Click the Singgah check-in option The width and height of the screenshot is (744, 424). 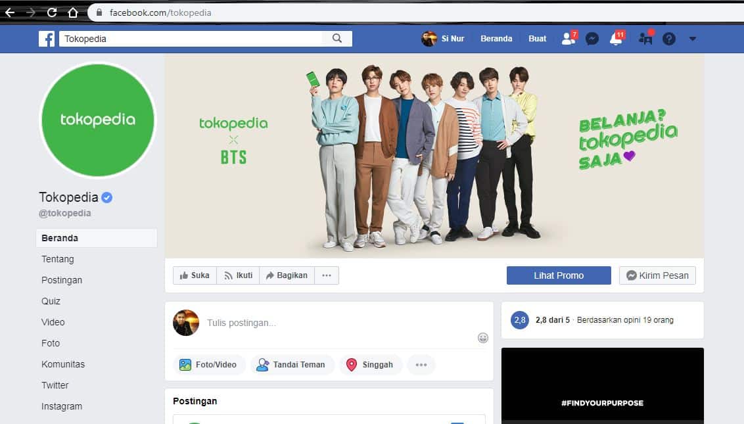(370, 365)
